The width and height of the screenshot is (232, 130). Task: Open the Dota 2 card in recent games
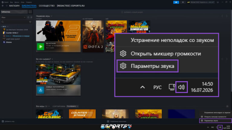click(93, 36)
